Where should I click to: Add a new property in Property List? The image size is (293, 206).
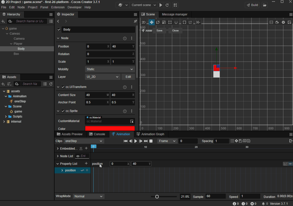86,164
